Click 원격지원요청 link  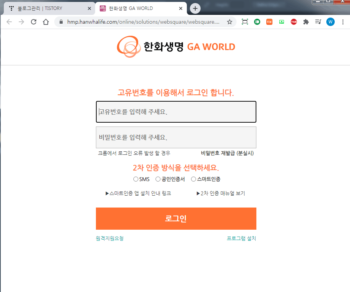(110, 238)
